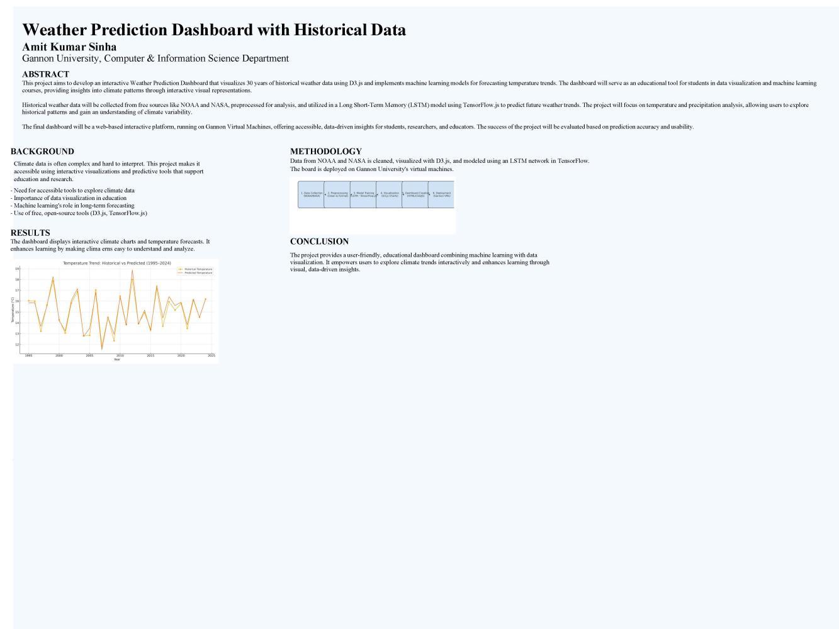Open the temperature trend line chart image
The width and height of the screenshot is (839, 629).
[116, 311]
